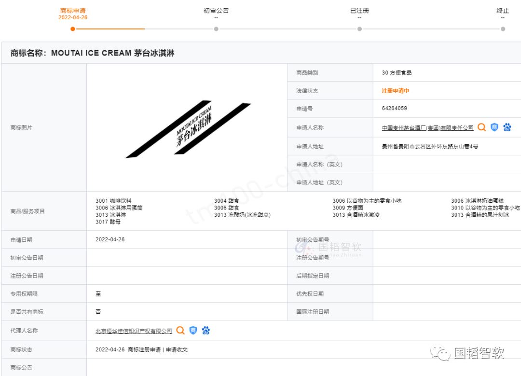Click the blue shield icon beside the agent name

193,331
